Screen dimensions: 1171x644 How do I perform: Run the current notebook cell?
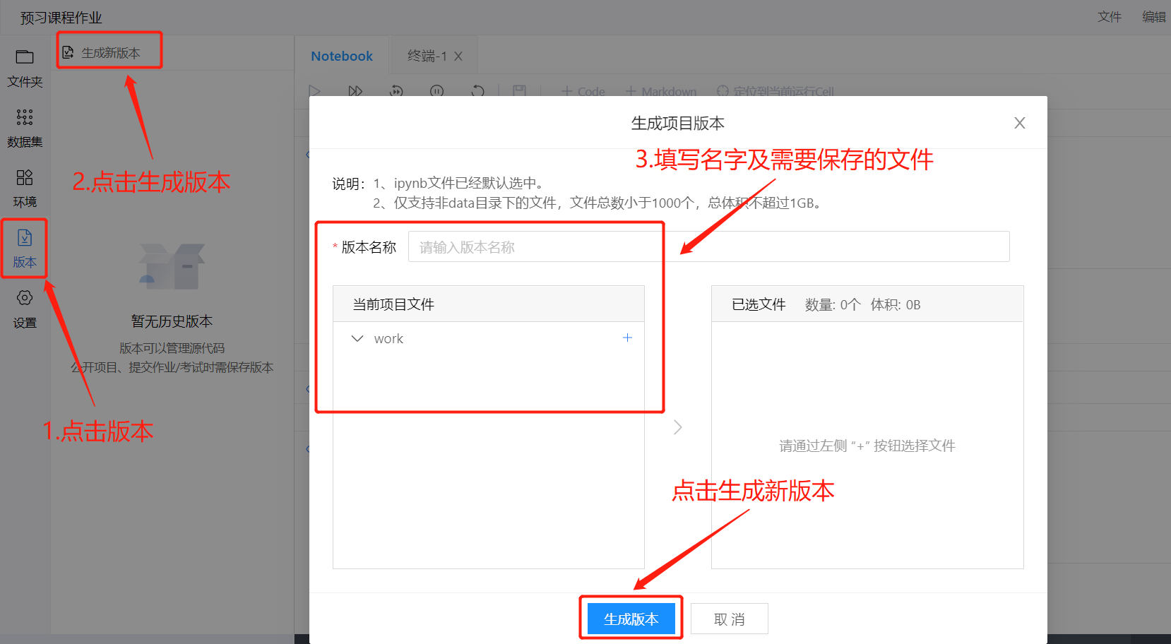pyautogui.click(x=314, y=91)
